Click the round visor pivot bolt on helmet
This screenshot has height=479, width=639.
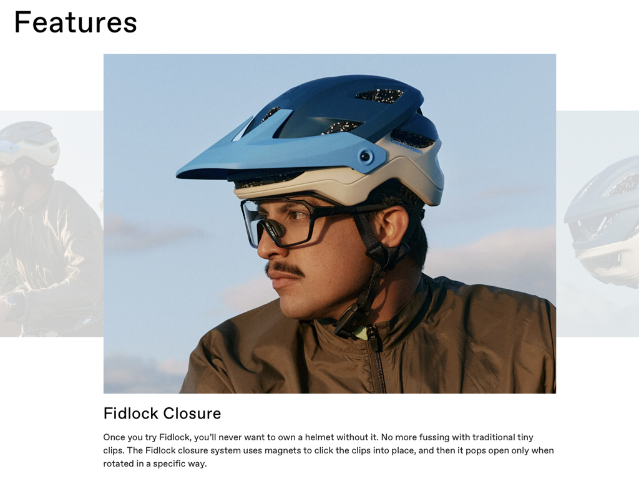point(366,157)
